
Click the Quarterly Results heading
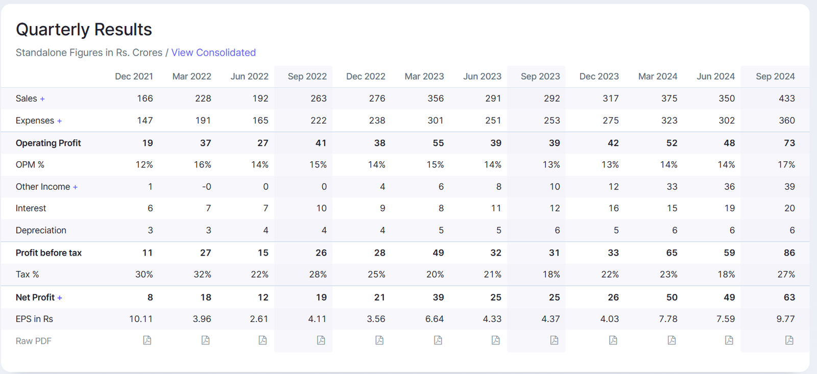(84, 30)
